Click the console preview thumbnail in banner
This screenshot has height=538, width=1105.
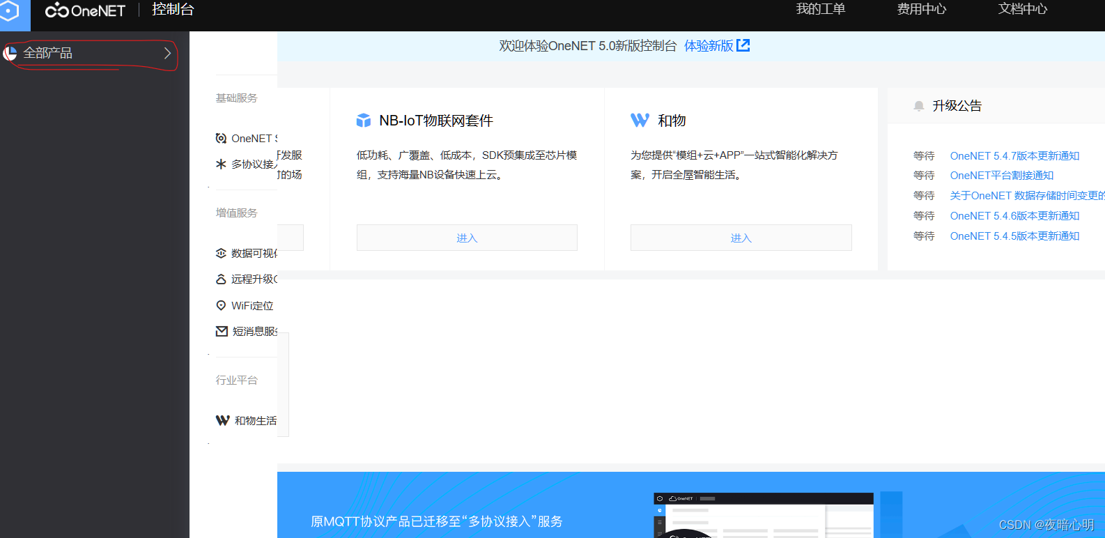[764, 516]
